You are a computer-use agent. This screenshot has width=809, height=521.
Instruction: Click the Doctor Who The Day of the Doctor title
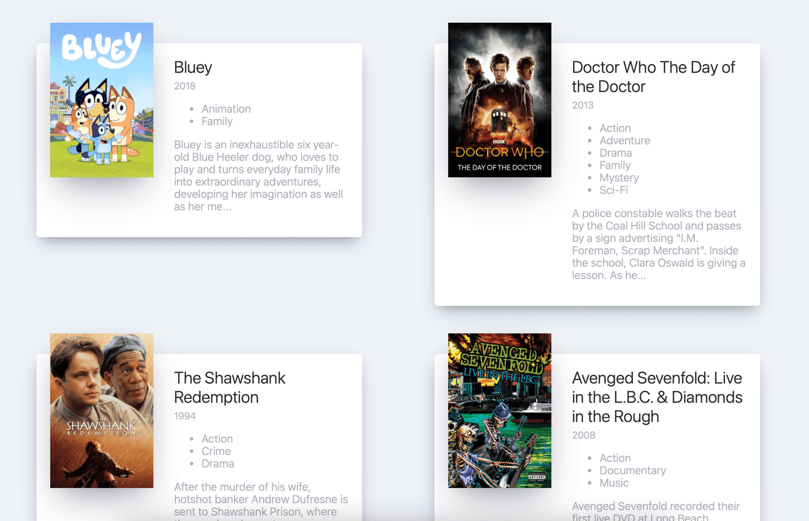click(x=653, y=77)
